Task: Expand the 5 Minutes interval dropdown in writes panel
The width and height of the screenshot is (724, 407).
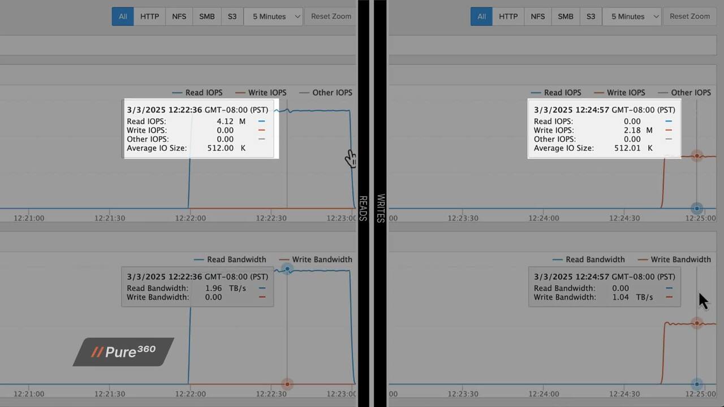Action: [632, 16]
